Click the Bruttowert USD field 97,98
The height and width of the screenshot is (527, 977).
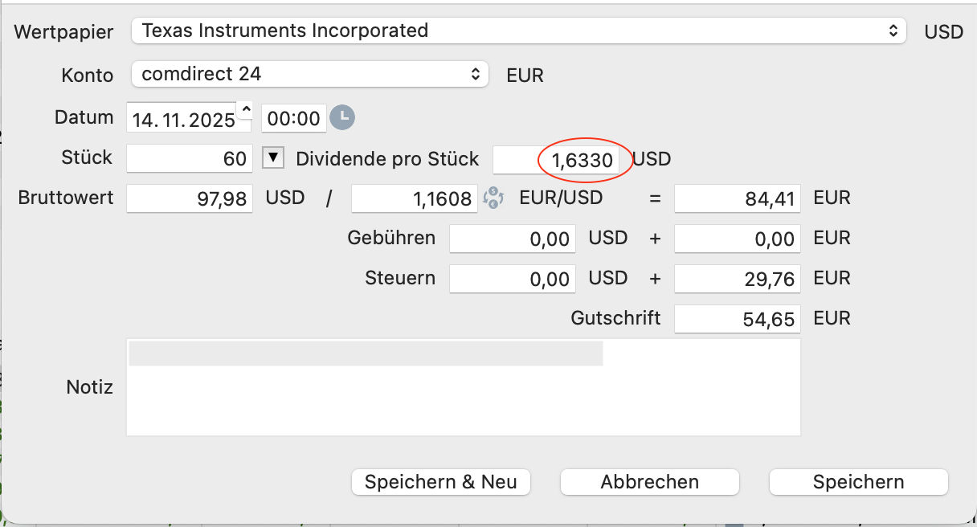190,198
